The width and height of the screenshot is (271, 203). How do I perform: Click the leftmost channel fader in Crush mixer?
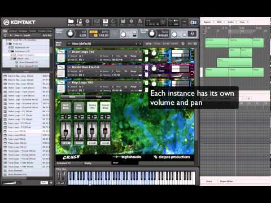[65, 132]
